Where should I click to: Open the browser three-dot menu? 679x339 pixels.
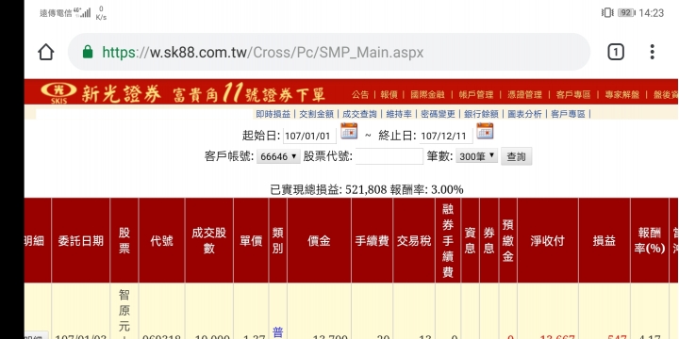point(652,52)
